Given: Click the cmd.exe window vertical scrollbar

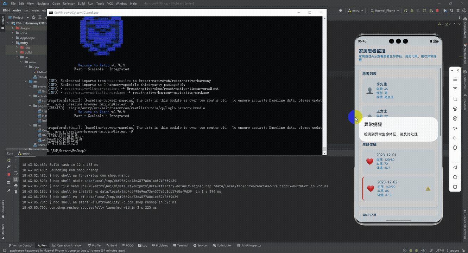Looking at the screenshot, I should pos(324,85).
